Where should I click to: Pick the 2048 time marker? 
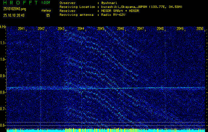(x=160, y=29)
